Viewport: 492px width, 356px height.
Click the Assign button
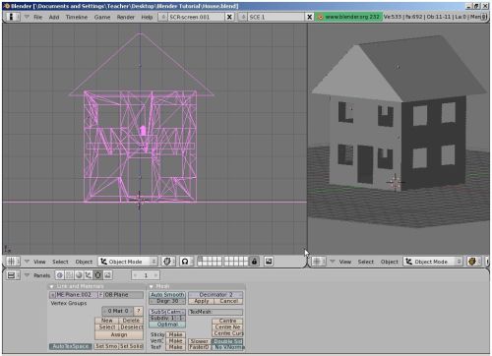point(119,334)
